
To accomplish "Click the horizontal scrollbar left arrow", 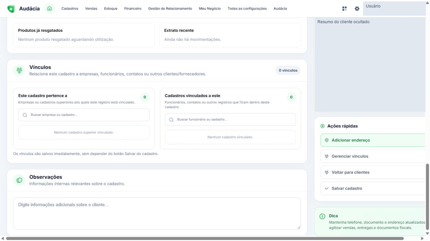I will [x=3, y=239].
